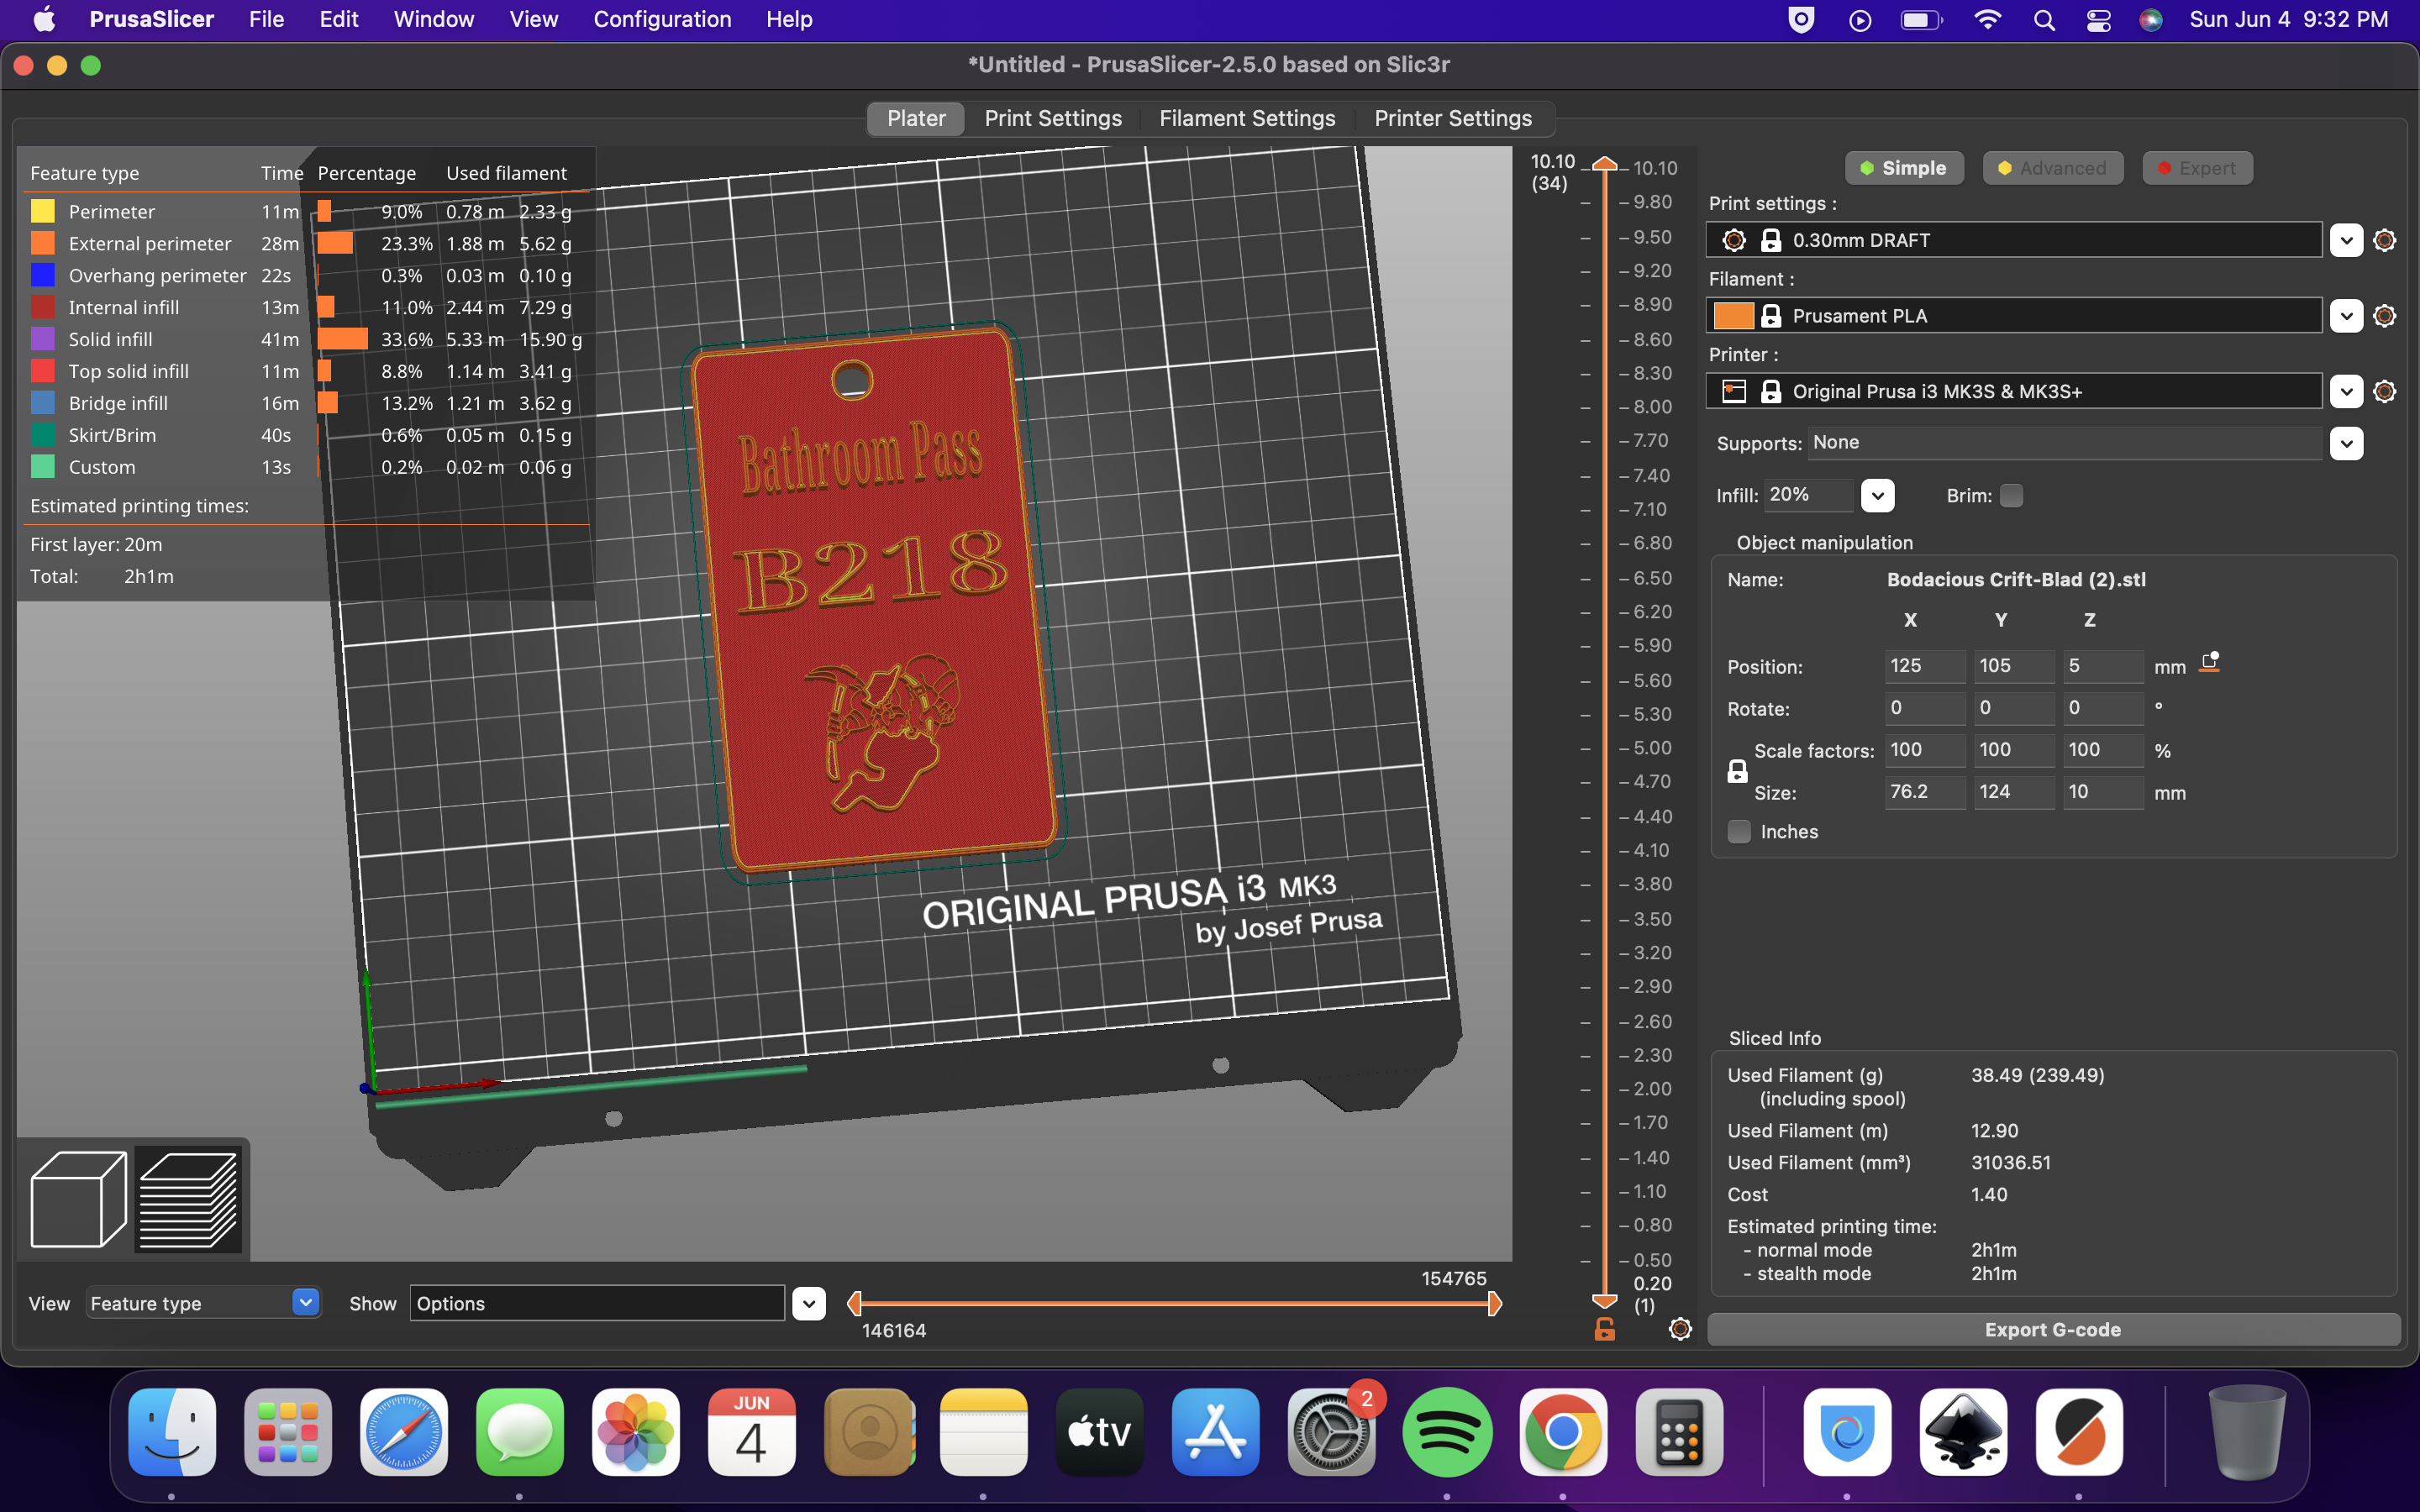Click the Export G-code button
Screen dimensions: 2420x1512
(2053, 1329)
